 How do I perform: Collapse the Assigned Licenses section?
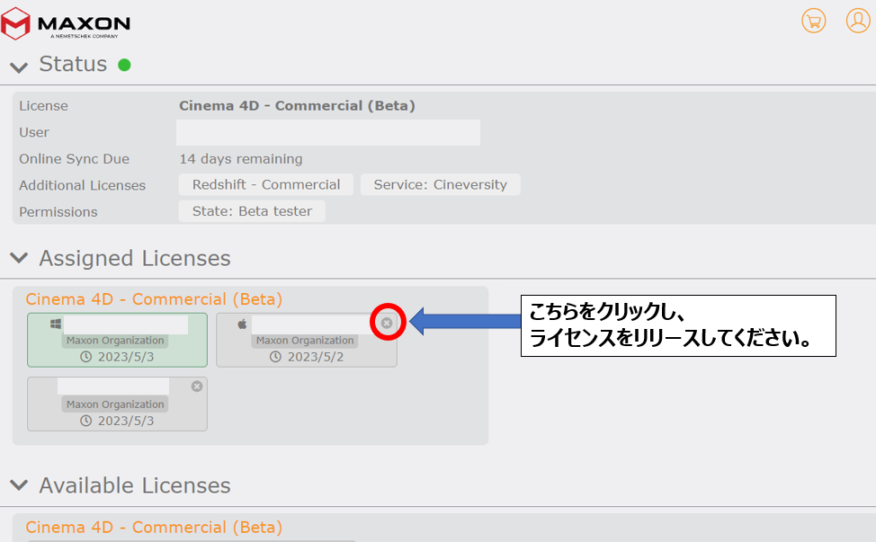coord(19,258)
